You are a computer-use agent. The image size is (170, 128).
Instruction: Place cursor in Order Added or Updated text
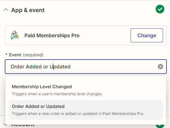40,67
